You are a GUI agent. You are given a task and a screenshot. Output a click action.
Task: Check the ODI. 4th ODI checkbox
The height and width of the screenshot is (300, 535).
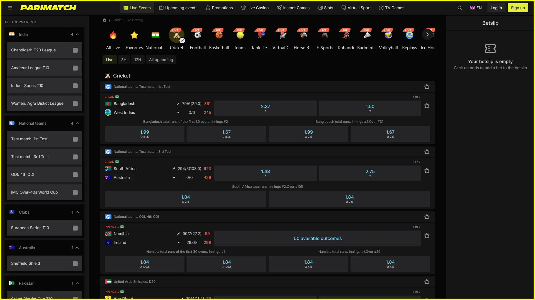(x=75, y=175)
